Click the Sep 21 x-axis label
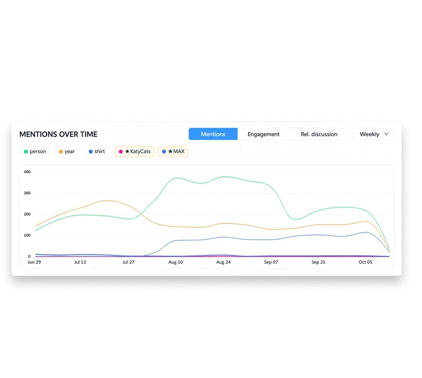This screenshot has width=422, height=378. point(318,262)
